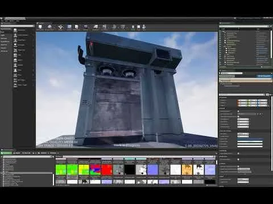Select the Empty Pawn icon

tap(15, 40)
